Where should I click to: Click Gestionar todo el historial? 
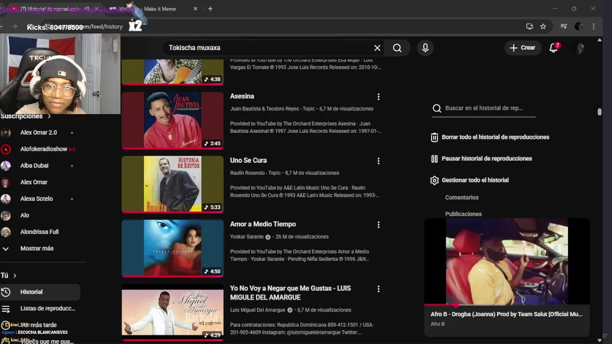[475, 180]
